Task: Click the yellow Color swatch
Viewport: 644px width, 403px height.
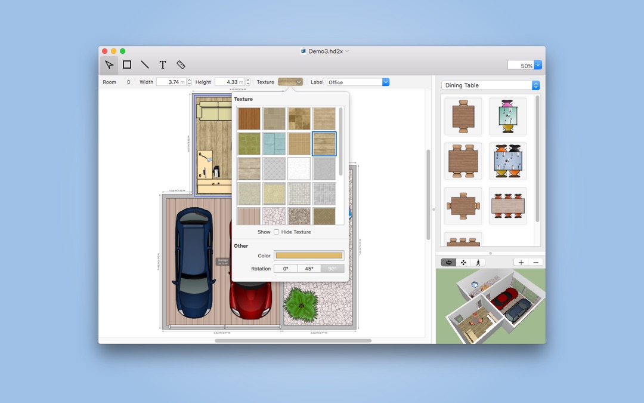Action: [309, 256]
